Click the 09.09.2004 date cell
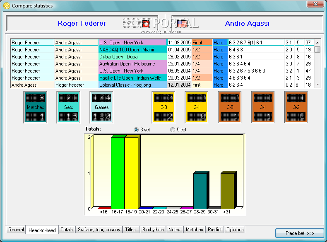Image resolution: width=327 pixels, height=242 pixels. pyautogui.click(x=179, y=71)
